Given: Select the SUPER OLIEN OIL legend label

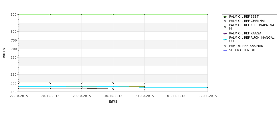Looking at the screenshot, I should coord(242,50).
